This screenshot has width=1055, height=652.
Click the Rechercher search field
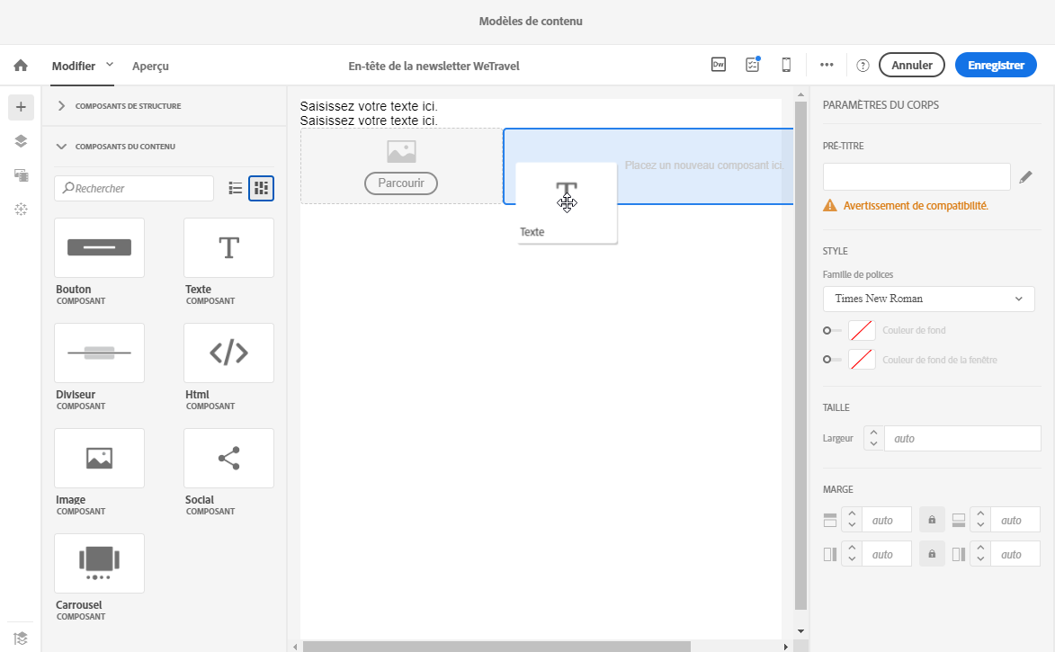tap(134, 188)
